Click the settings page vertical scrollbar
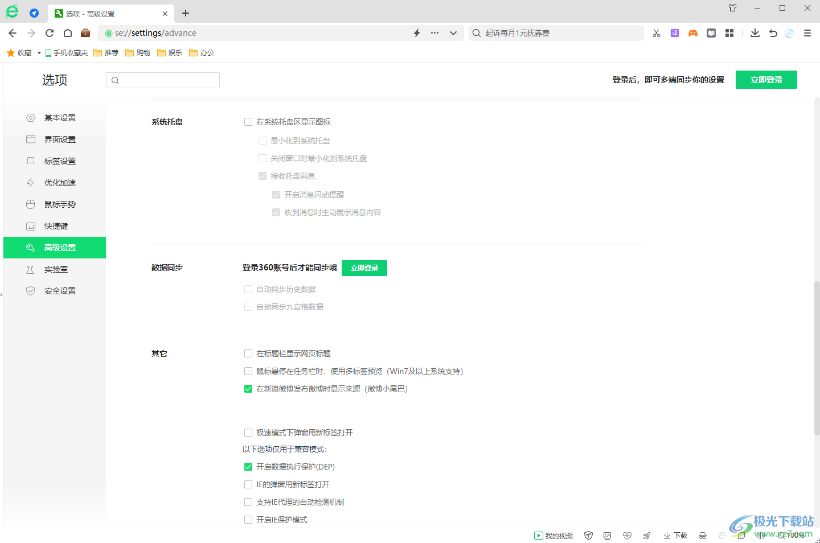The image size is (820, 543). 817,359
